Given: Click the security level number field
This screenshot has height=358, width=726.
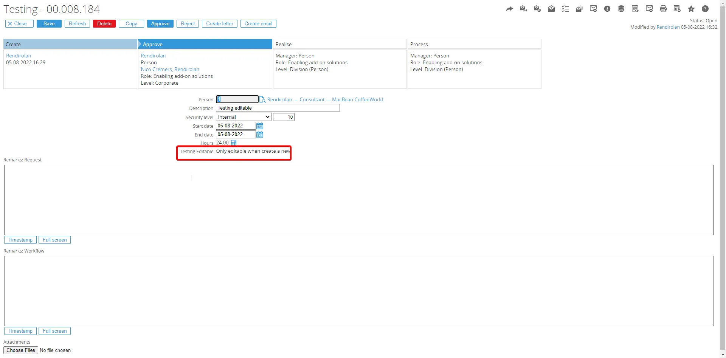Looking at the screenshot, I should tap(284, 117).
